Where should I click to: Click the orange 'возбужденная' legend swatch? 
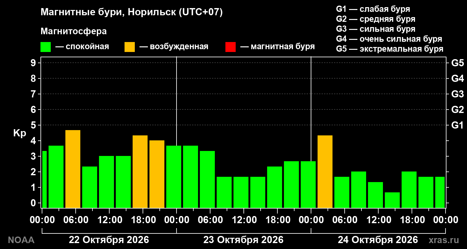[x=130, y=47]
